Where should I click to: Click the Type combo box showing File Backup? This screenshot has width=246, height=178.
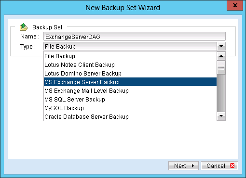pos(135,47)
